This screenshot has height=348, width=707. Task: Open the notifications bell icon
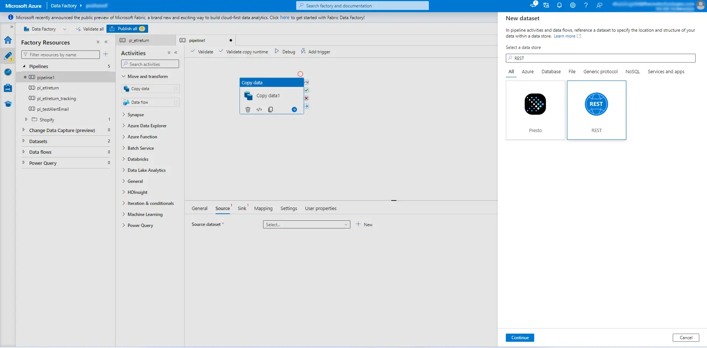(x=559, y=6)
